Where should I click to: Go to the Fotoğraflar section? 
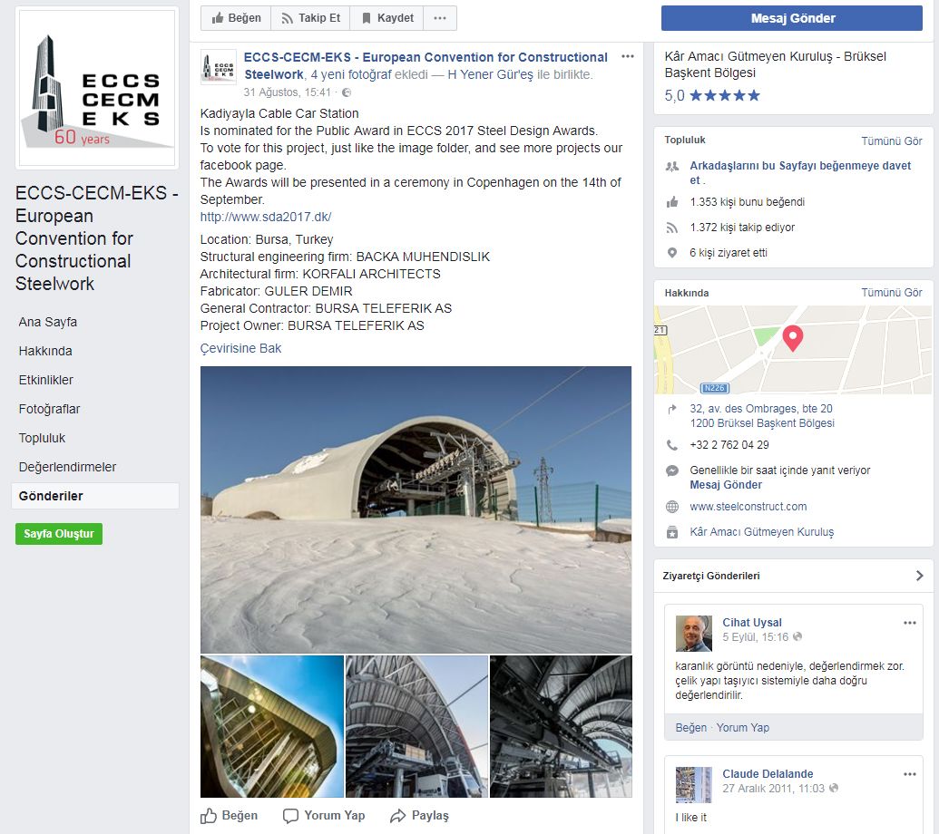[50, 409]
